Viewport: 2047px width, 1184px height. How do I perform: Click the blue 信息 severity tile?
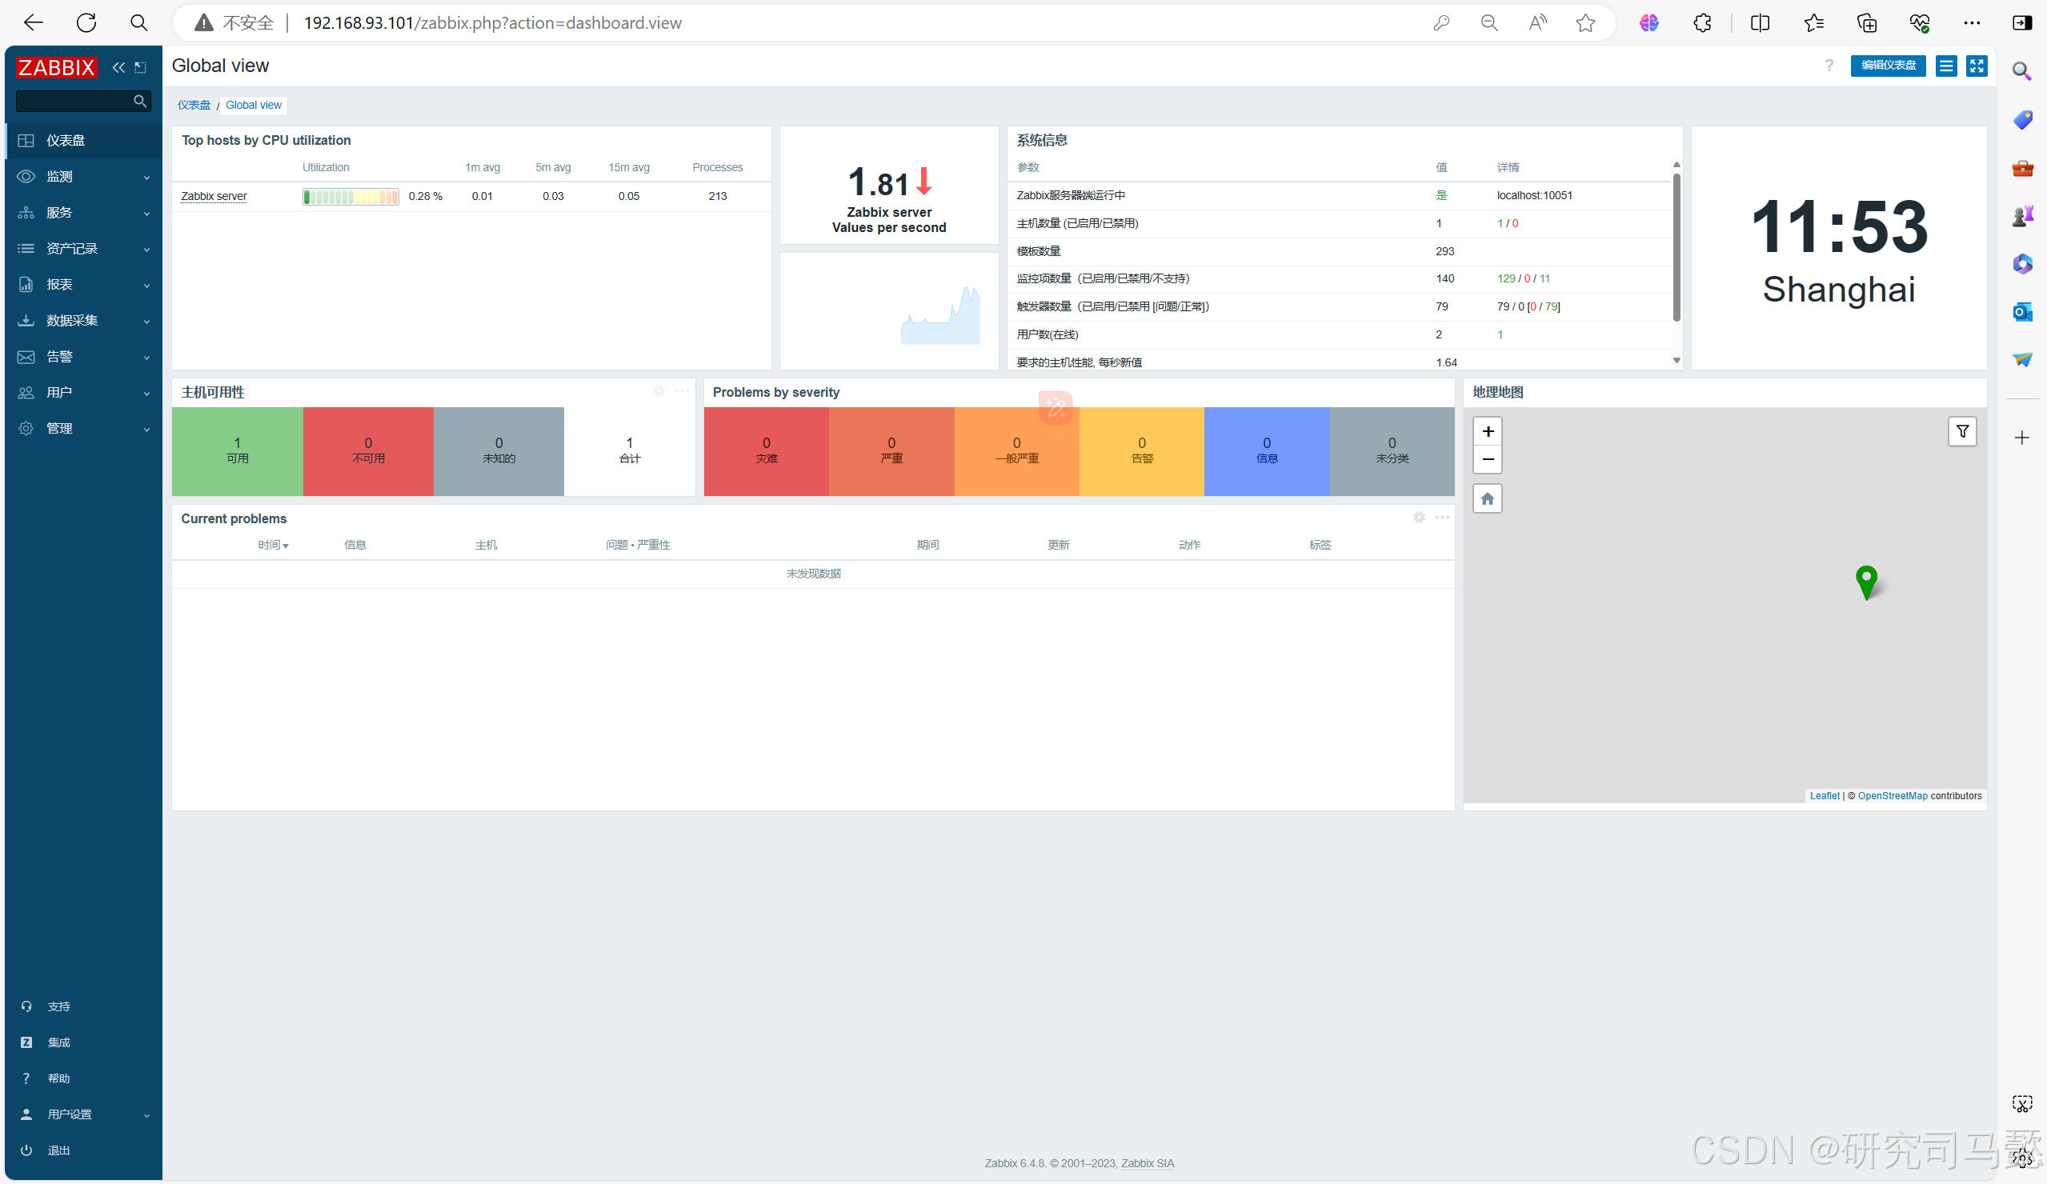[1267, 450]
